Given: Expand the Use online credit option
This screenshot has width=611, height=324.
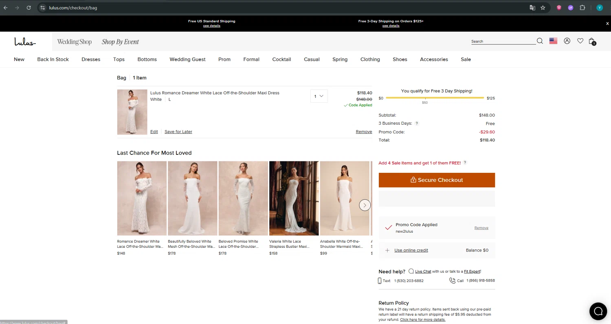Looking at the screenshot, I should [x=411, y=250].
